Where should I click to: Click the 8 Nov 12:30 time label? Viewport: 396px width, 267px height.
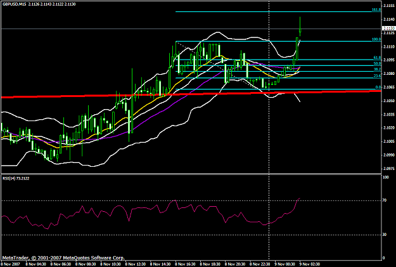pos(136,264)
